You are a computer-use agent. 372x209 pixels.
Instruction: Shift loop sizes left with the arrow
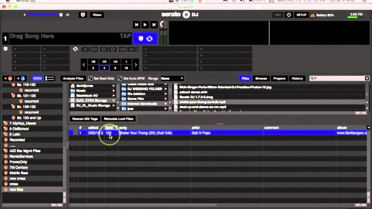(x=84, y=65)
